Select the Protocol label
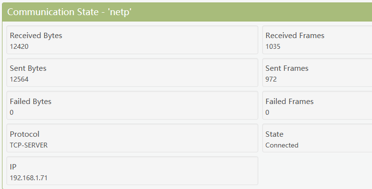Image resolution: width=372 pixels, height=189 pixels. [25, 134]
